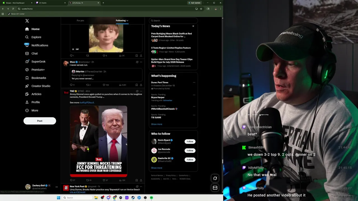Viewport: 358px width, 201px height.
Task: Open more options on New York Post tweet
Action: pos(141,186)
